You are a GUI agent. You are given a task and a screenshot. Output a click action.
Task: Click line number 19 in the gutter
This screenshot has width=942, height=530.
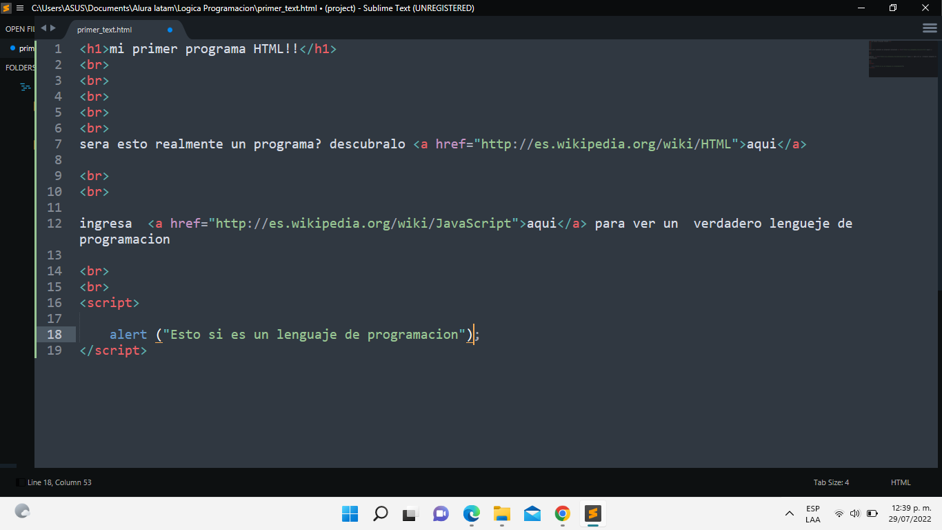pyautogui.click(x=54, y=351)
